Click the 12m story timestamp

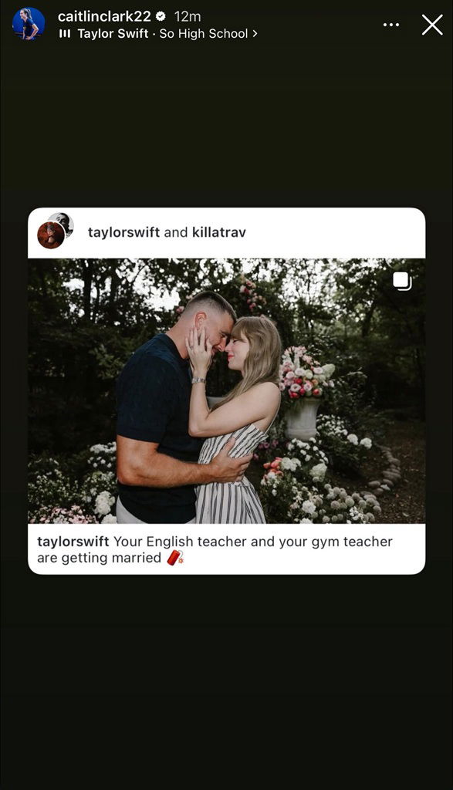[188, 16]
